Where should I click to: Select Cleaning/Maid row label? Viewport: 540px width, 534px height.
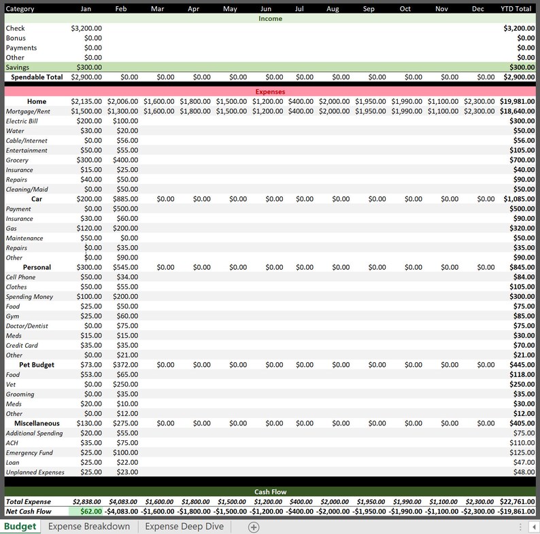tap(27, 190)
